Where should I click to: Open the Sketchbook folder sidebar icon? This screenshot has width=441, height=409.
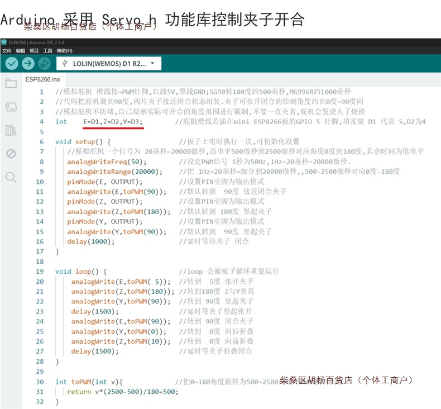point(11,83)
